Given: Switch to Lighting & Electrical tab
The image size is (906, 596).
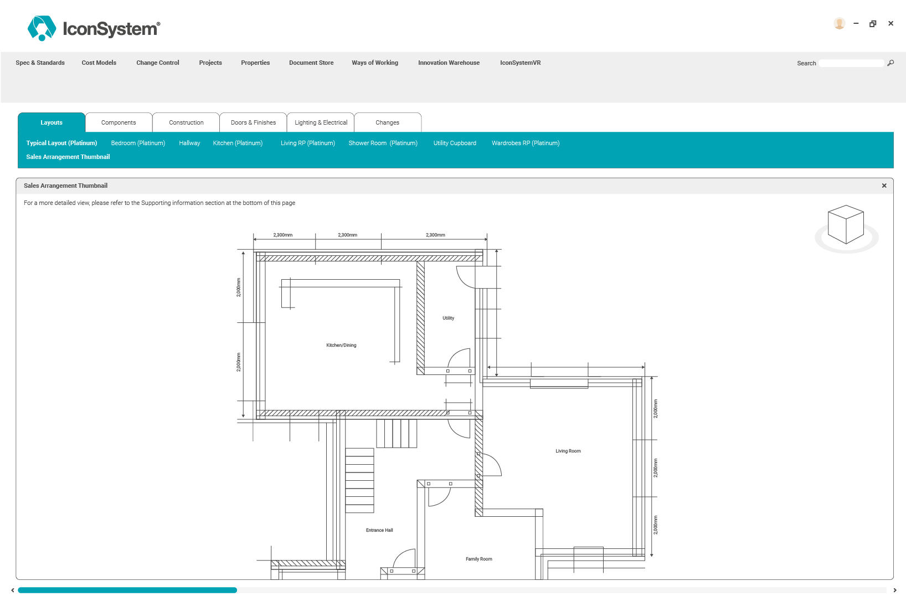Looking at the screenshot, I should tap(321, 122).
